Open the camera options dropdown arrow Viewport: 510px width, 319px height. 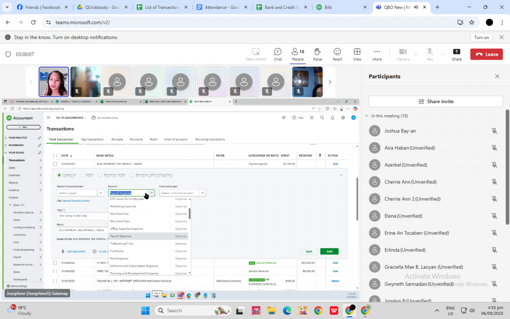click(x=416, y=54)
